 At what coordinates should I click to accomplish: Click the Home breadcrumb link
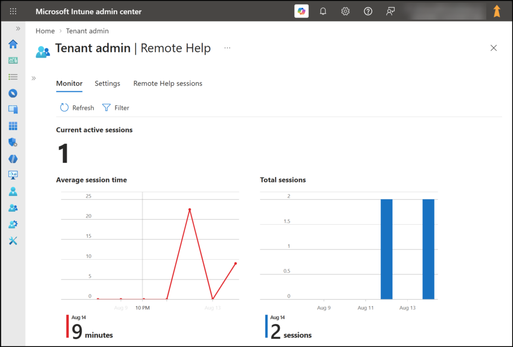pos(45,31)
